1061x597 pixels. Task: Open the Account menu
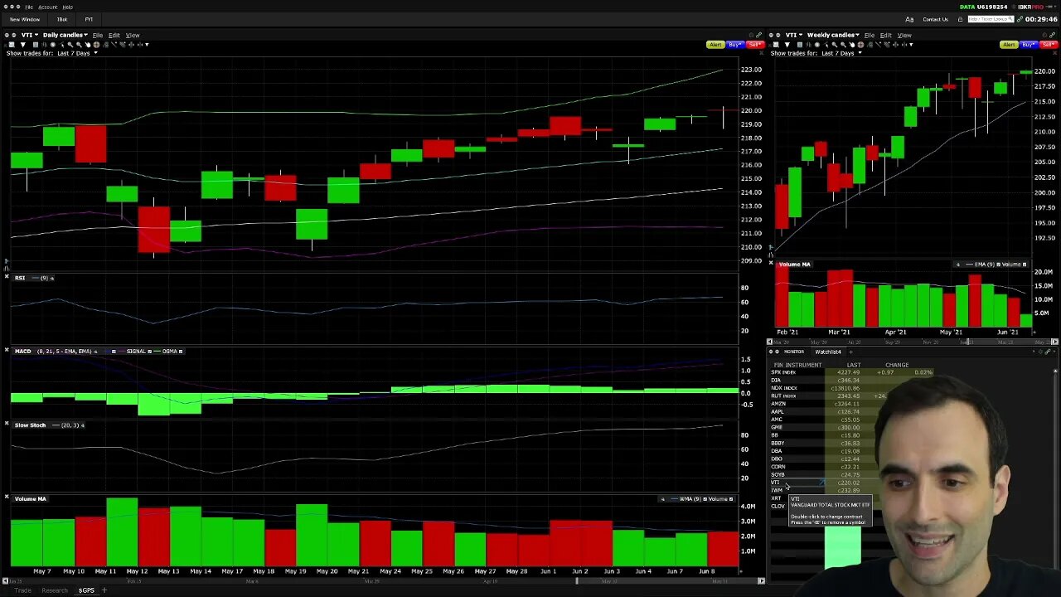pyautogui.click(x=47, y=7)
